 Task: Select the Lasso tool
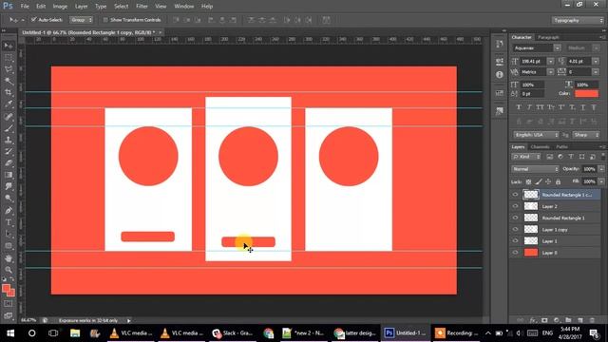[9, 69]
